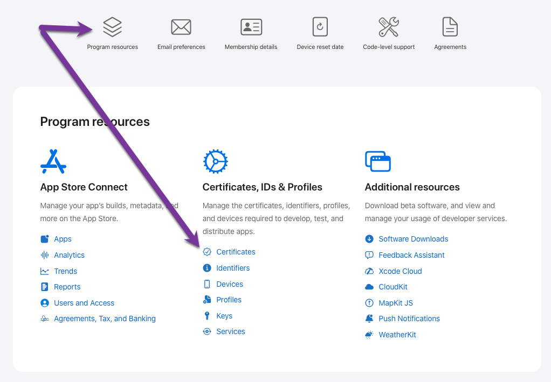Click the signature icon beside Agreements, Tax, and Banking
The height and width of the screenshot is (382, 551).
click(45, 319)
